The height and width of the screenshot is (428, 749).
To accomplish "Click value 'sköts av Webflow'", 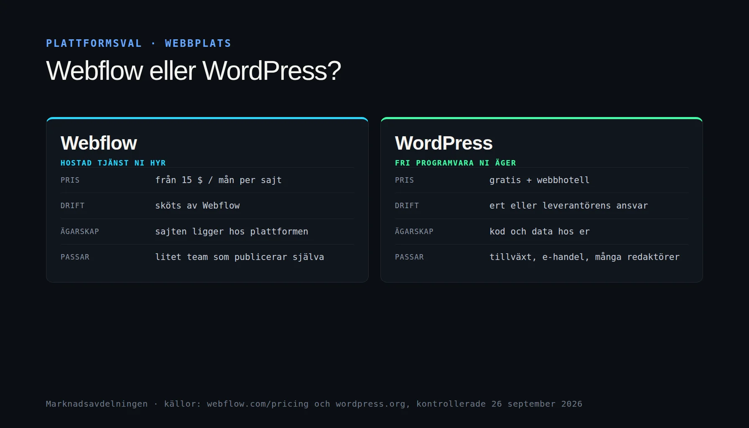I will 198,206.
